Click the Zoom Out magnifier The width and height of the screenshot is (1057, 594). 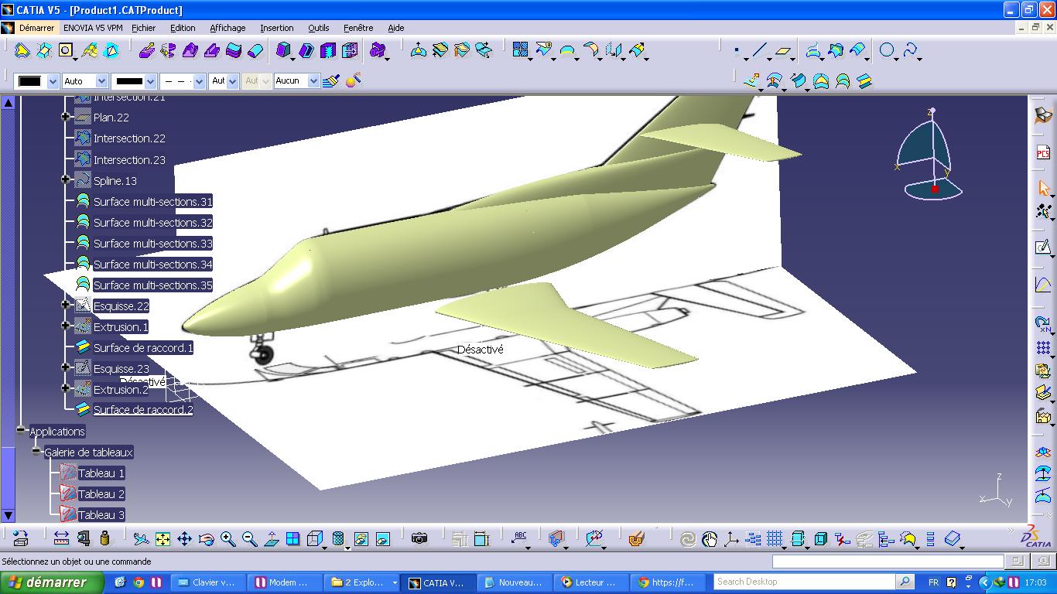tap(249, 539)
